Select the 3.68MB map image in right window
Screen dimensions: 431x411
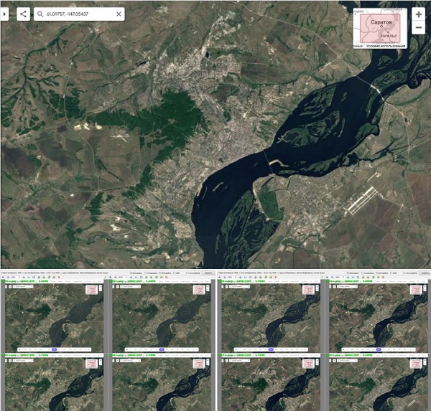point(379,318)
